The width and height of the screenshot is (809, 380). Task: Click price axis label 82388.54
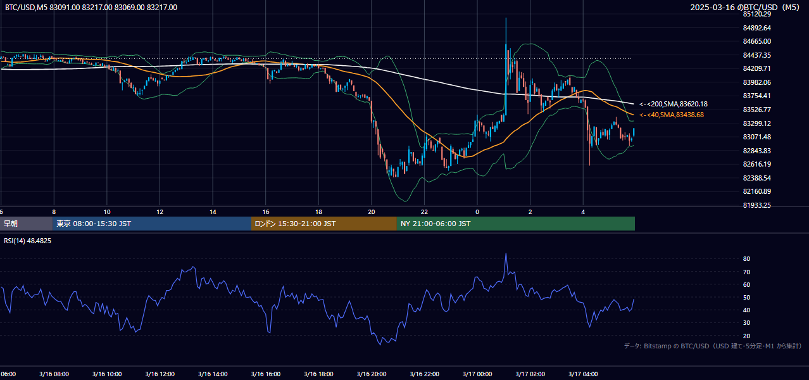pyautogui.click(x=756, y=178)
